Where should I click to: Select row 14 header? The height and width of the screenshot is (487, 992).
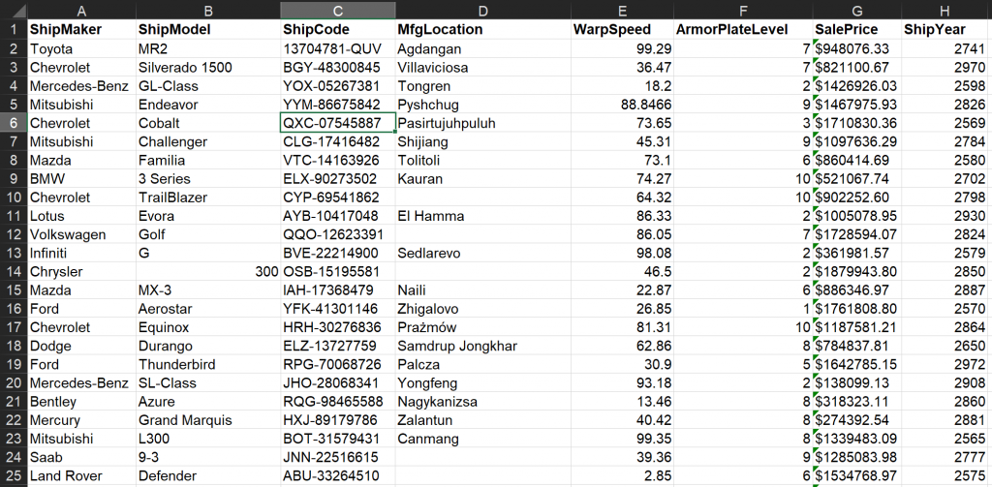tap(14, 272)
